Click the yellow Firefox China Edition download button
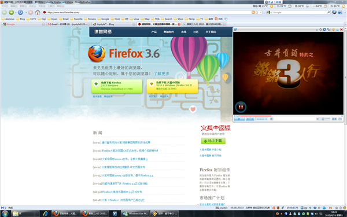The height and width of the screenshot is (217, 347). pos(172,86)
